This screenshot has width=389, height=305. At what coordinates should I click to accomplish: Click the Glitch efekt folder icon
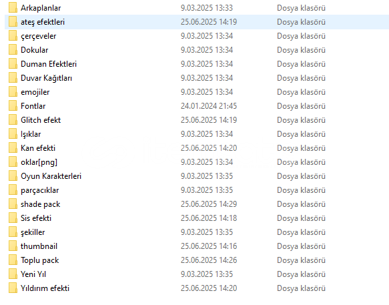pos(13,120)
